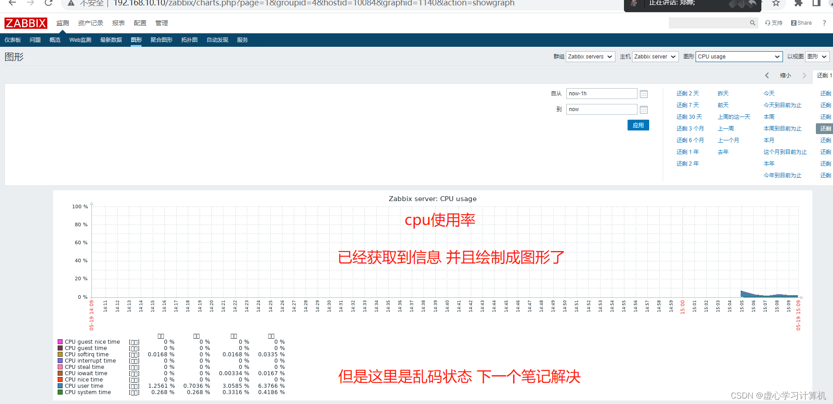The width and height of the screenshot is (833, 404).
Task: Go to the Maps submenu
Action: [x=189, y=40]
